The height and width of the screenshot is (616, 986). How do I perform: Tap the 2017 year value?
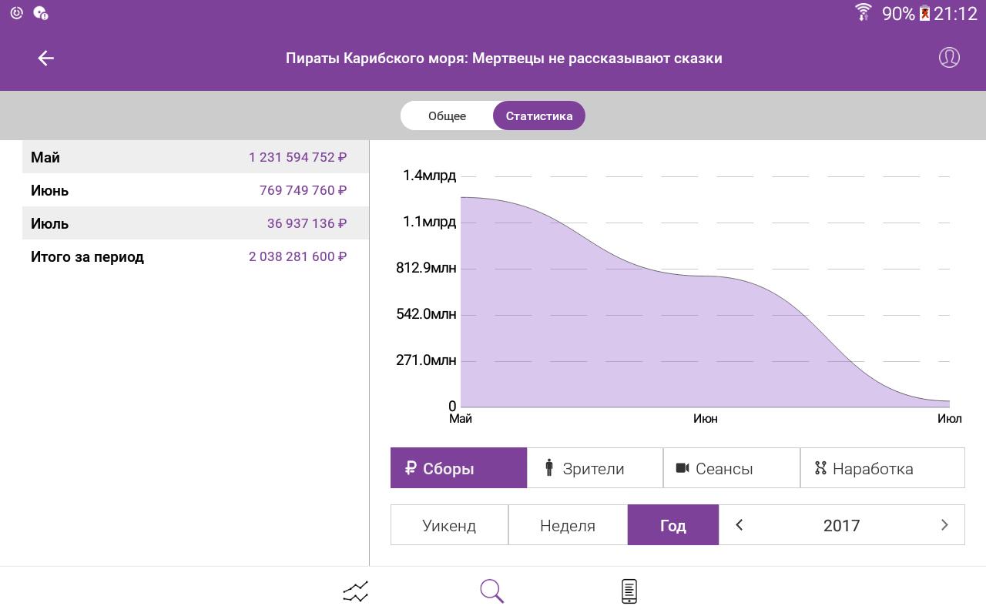[841, 526]
